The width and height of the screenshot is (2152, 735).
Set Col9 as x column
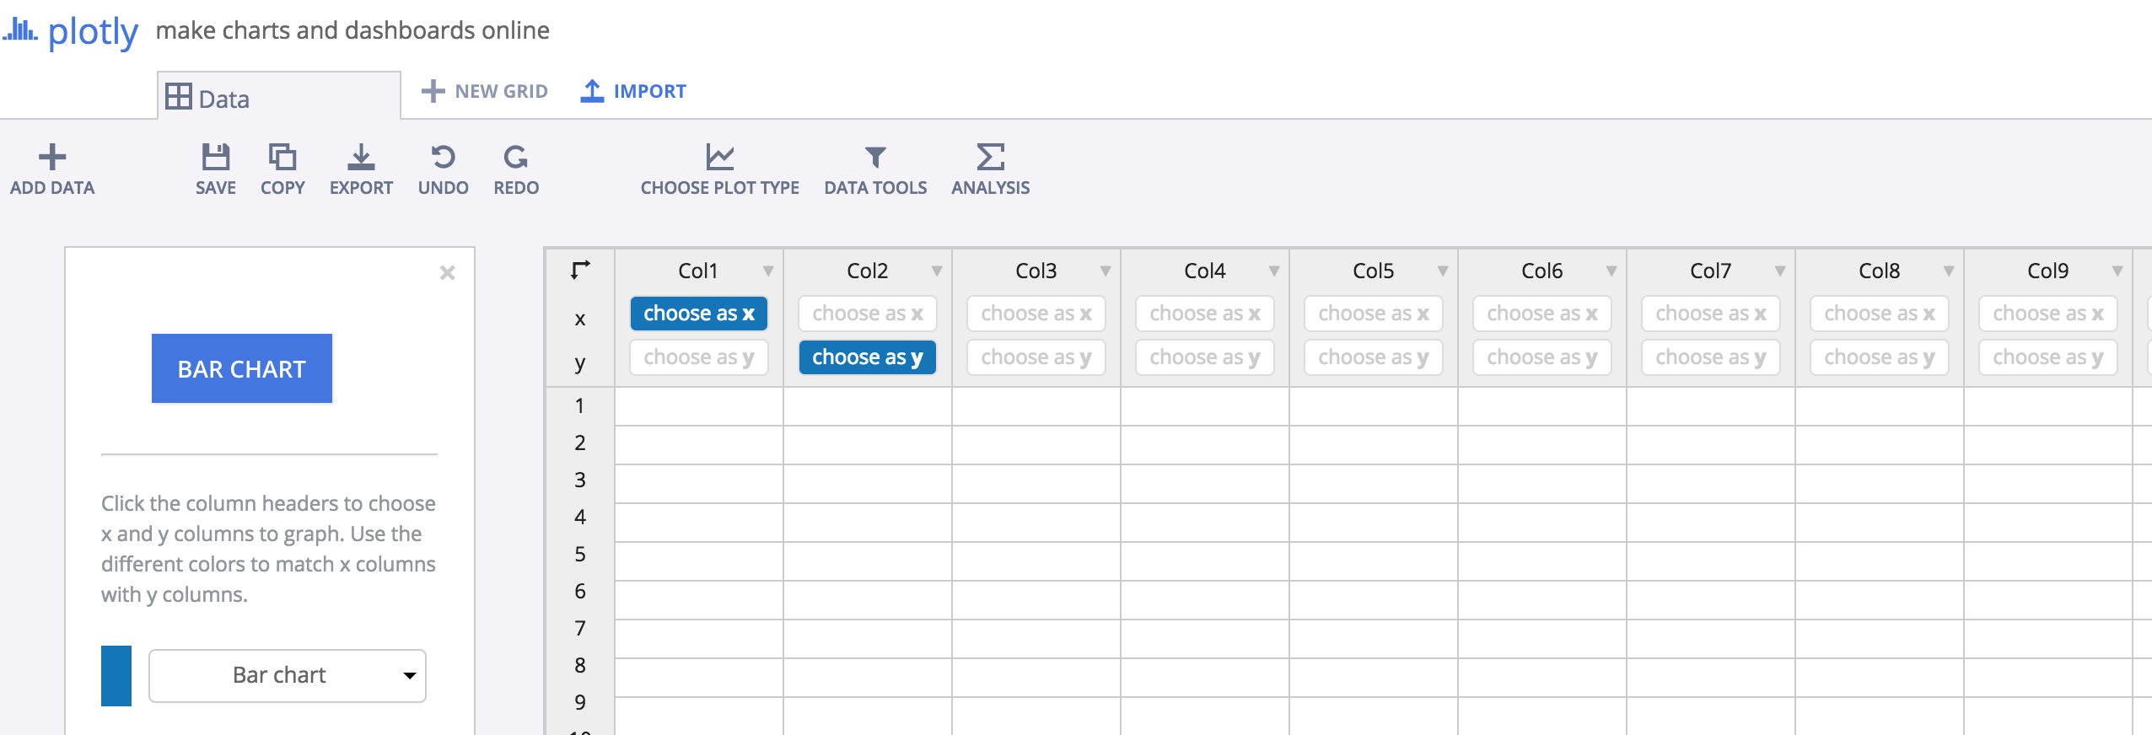2048,314
